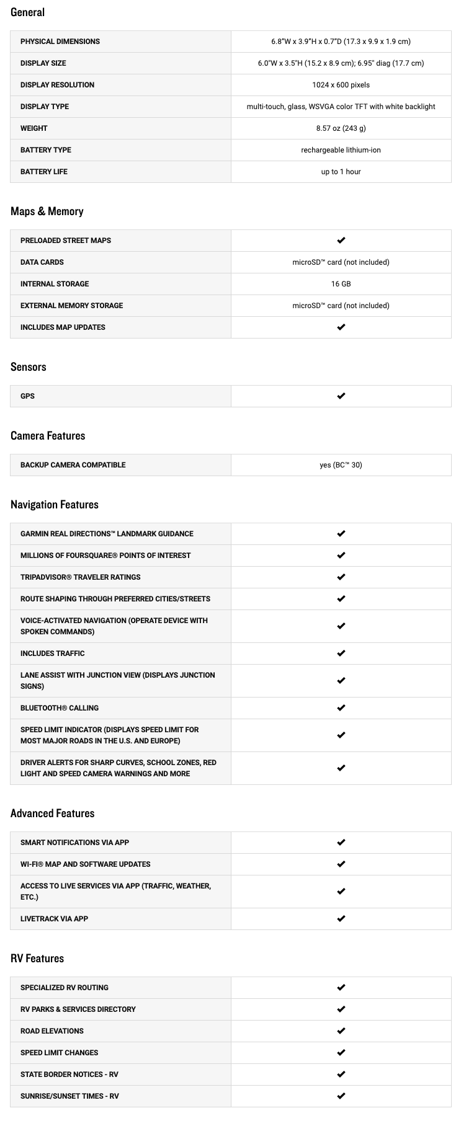Click the Maps & Memory heading
The image size is (461, 1121).
[x=47, y=211]
